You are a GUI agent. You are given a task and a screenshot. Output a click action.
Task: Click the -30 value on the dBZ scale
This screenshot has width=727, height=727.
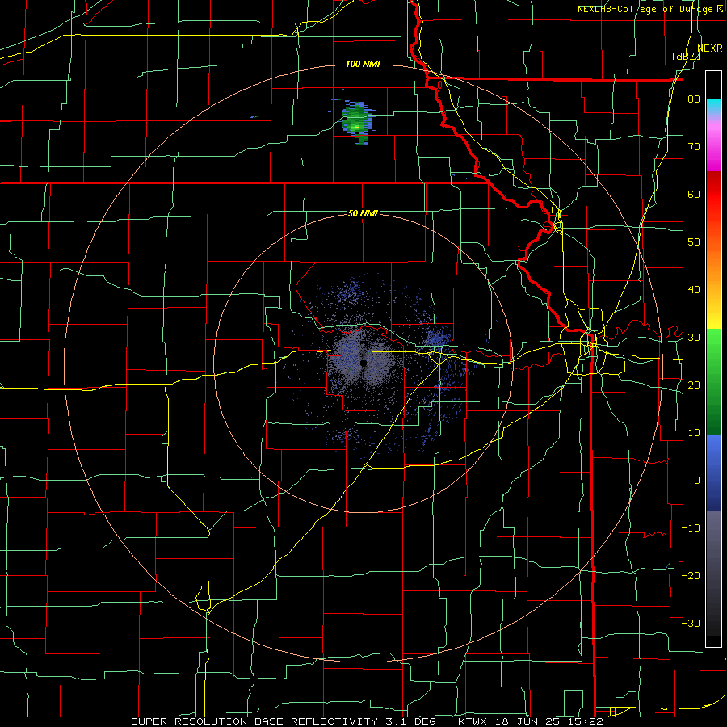click(691, 623)
